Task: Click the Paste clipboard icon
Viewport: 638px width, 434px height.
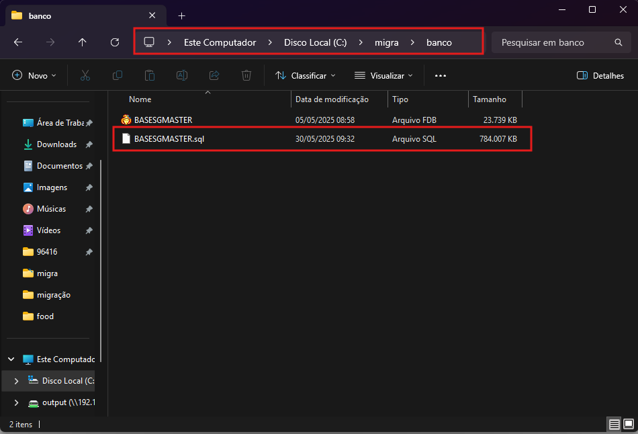Action: coord(150,76)
